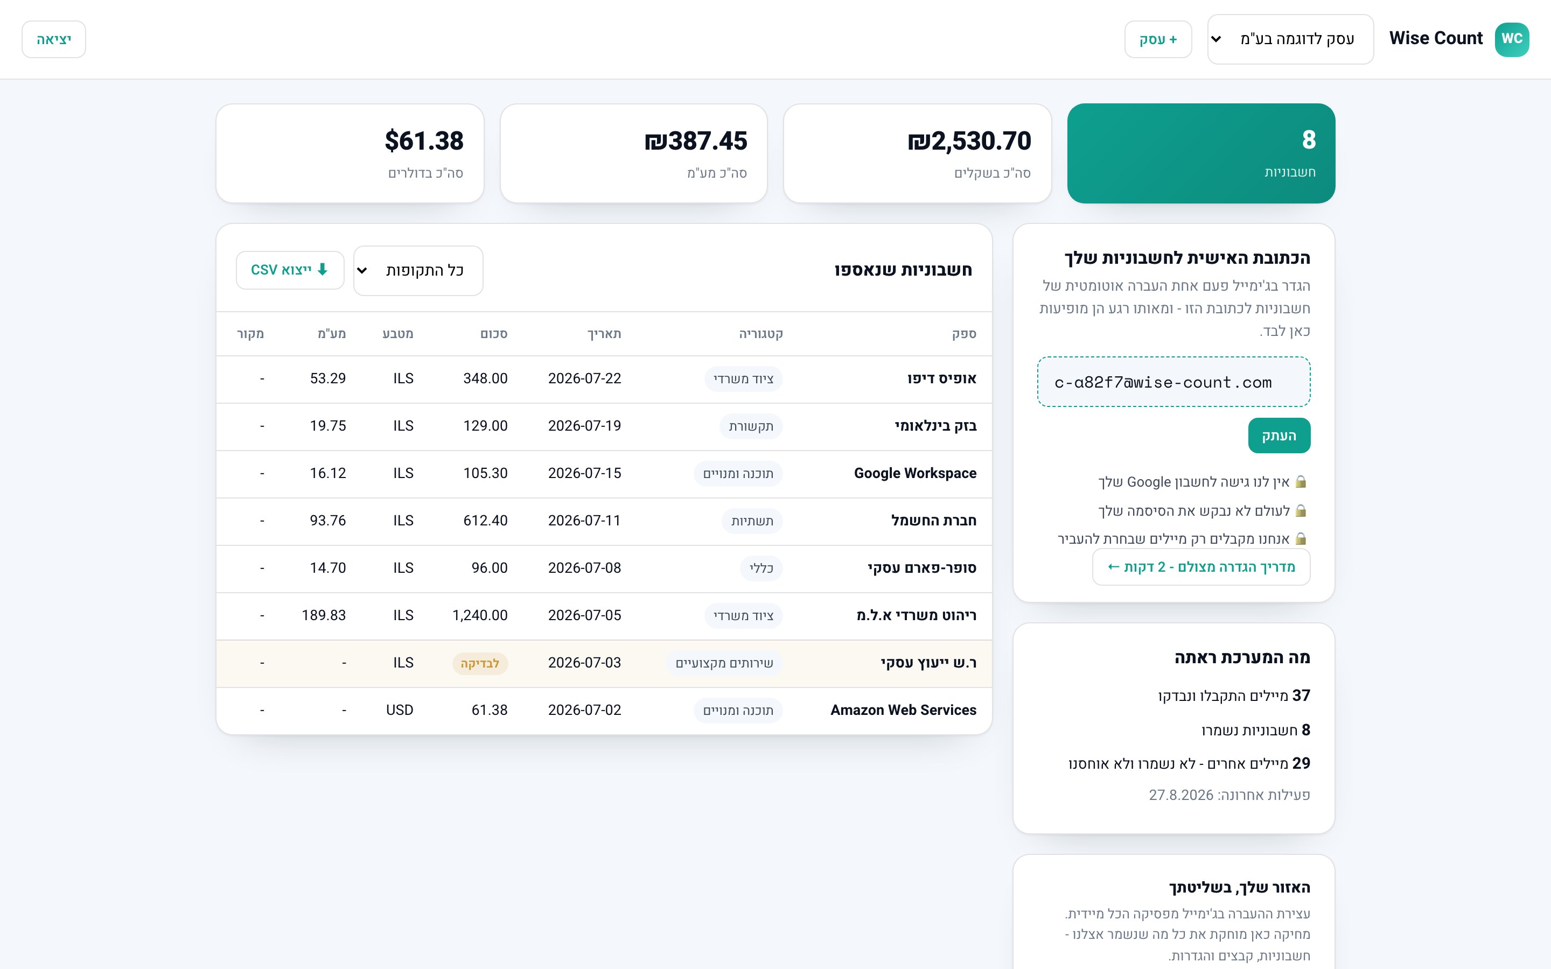The image size is (1551, 969).
Task: Click the 1,240.00 amount cell
Action: click(x=480, y=616)
